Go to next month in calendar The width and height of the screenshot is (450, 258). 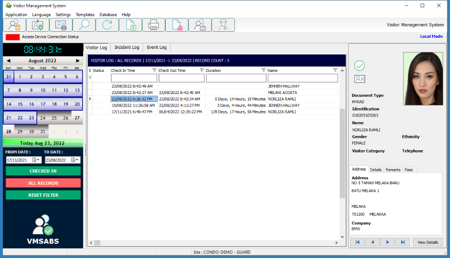coord(78,60)
